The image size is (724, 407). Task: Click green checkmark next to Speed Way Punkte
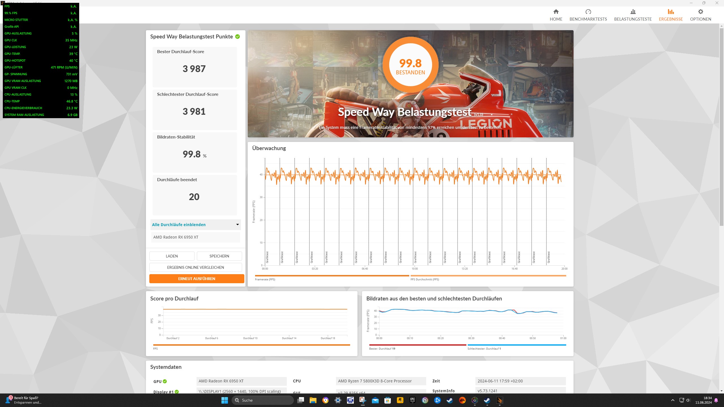238,36
